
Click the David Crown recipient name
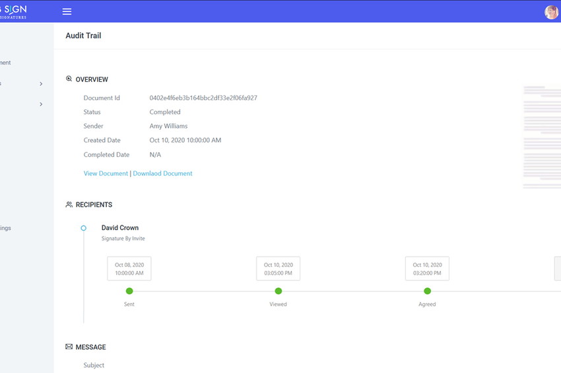click(x=120, y=227)
